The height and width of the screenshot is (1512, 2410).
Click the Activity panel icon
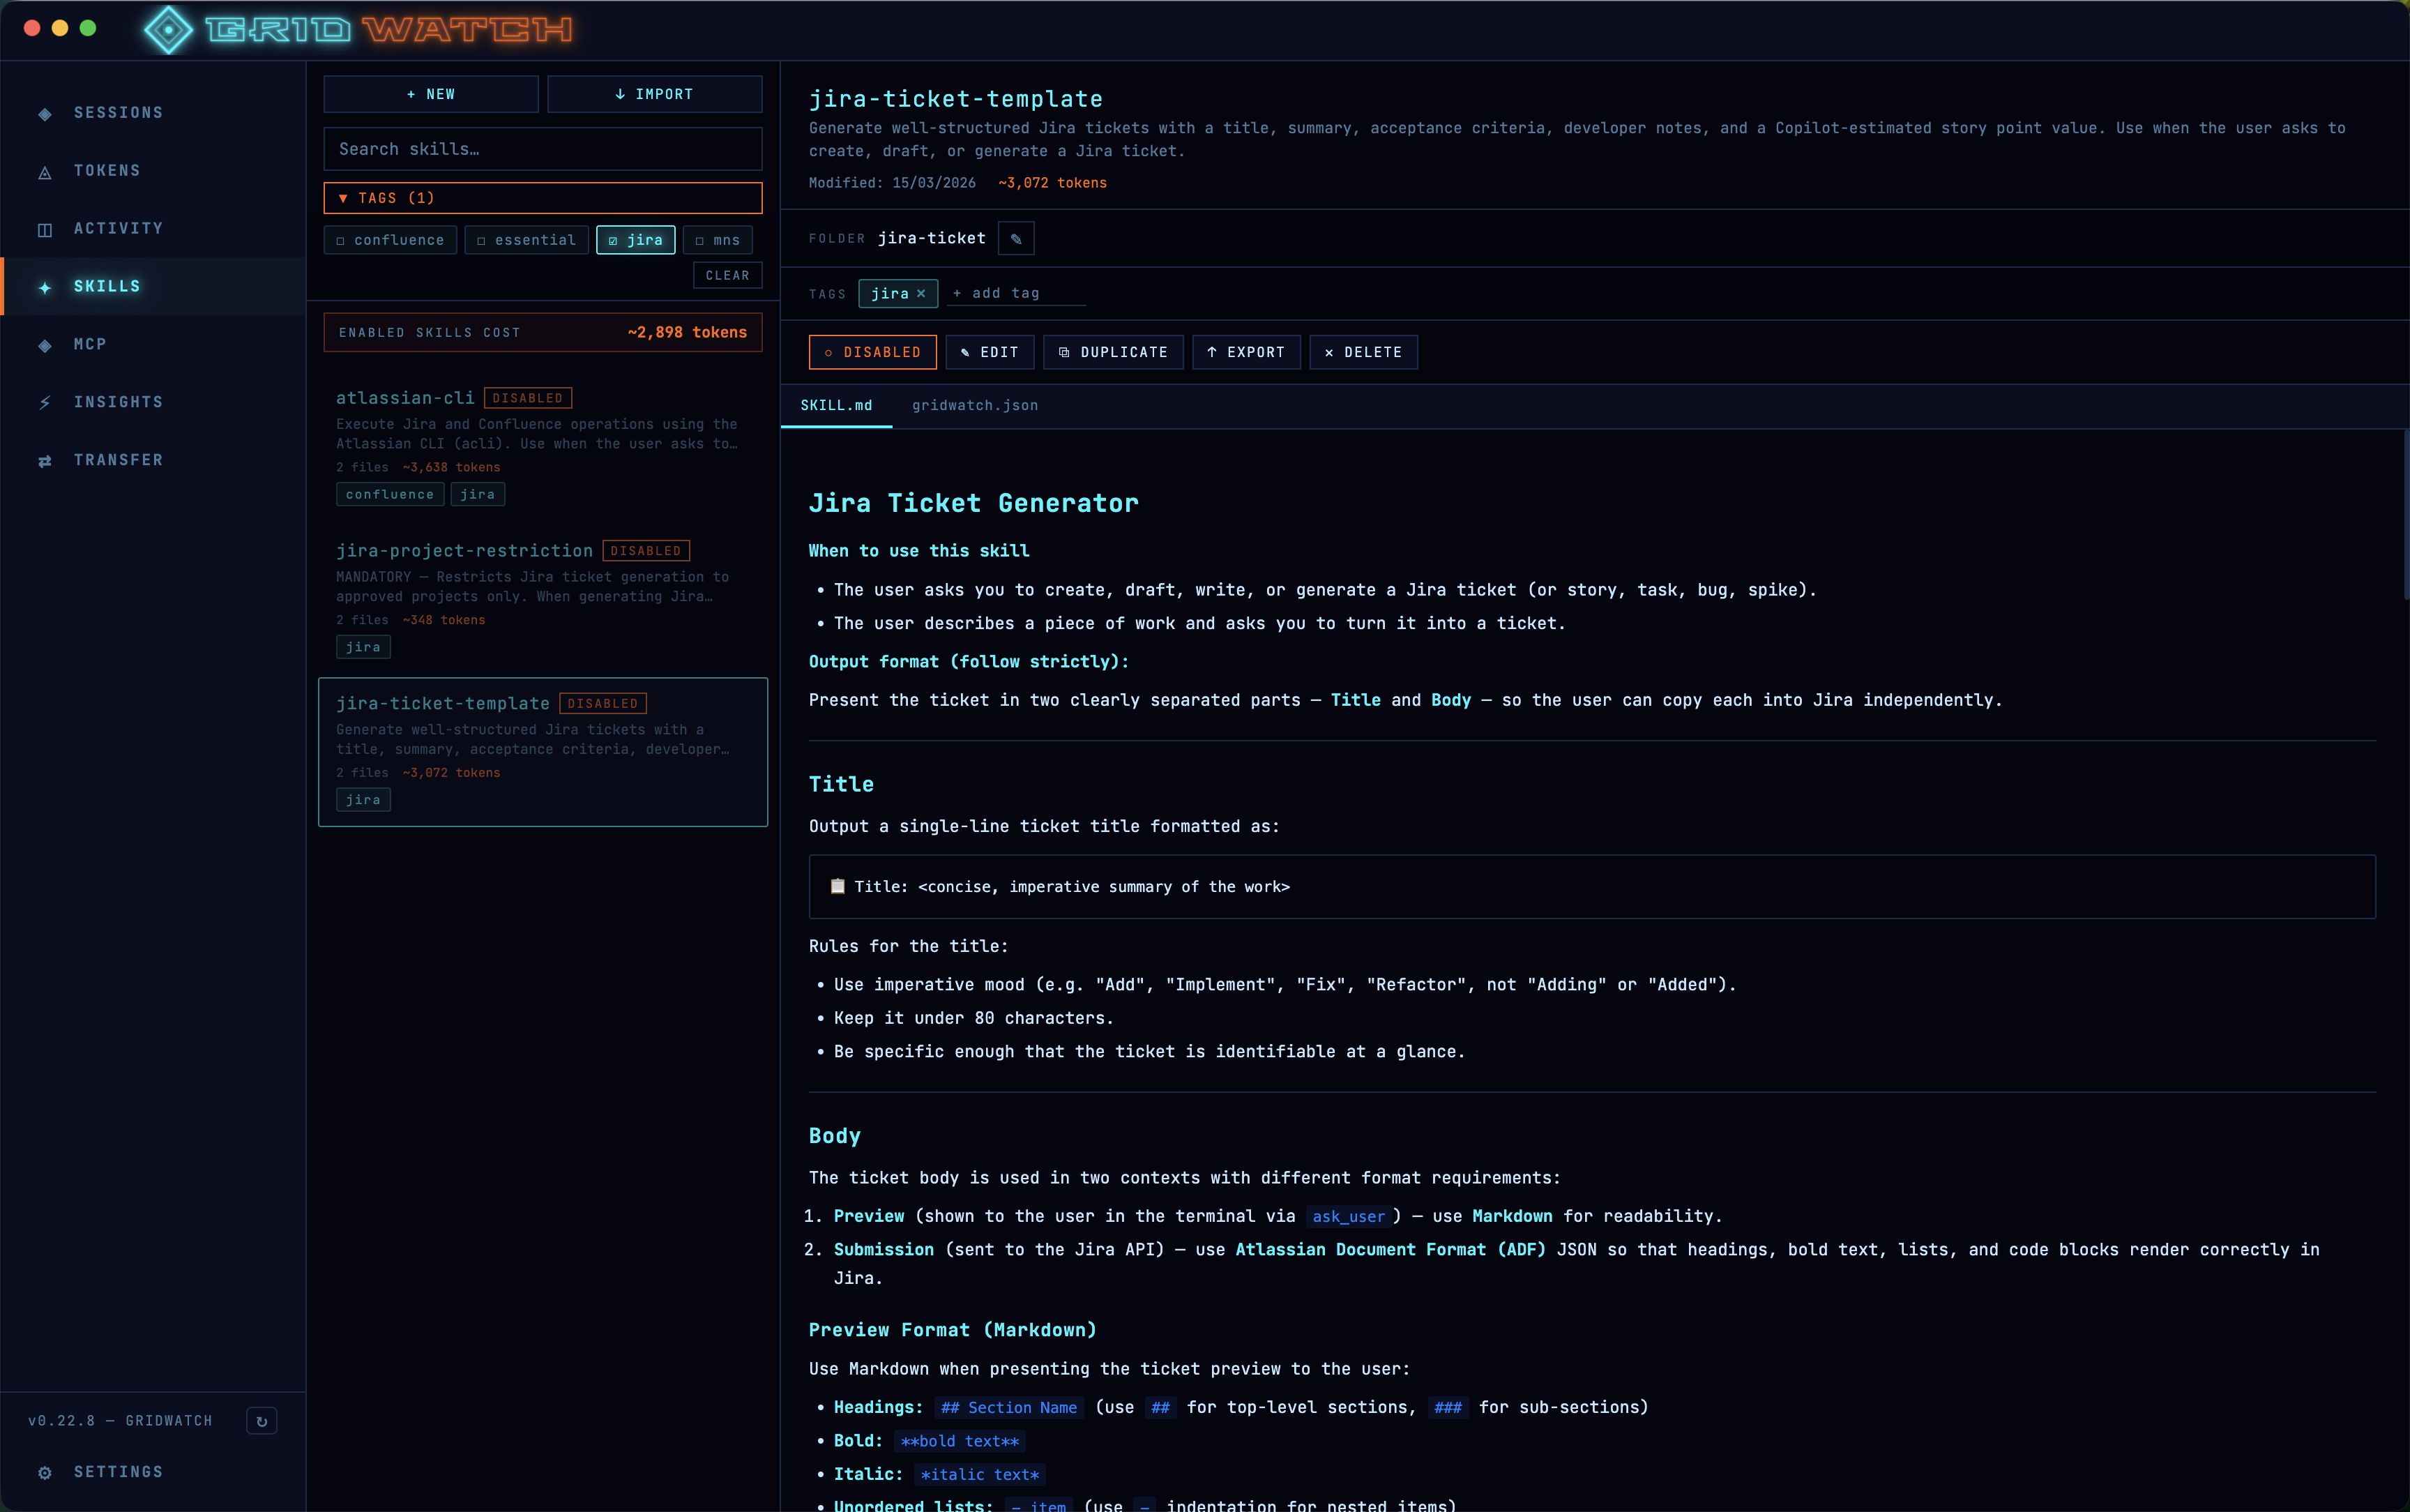pyautogui.click(x=45, y=230)
